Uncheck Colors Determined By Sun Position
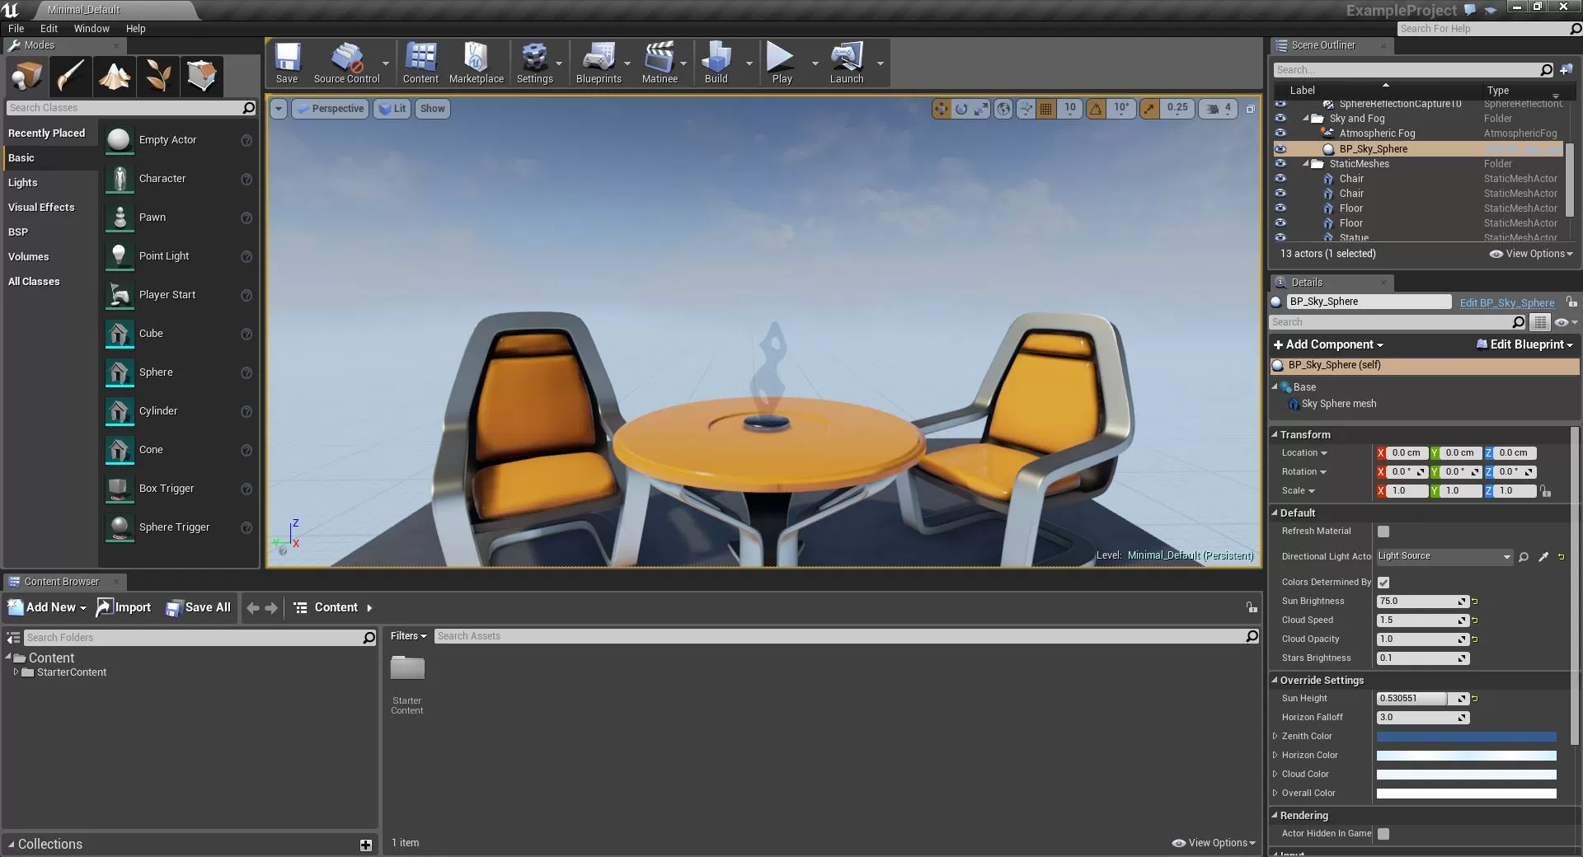 [x=1383, y=583]
